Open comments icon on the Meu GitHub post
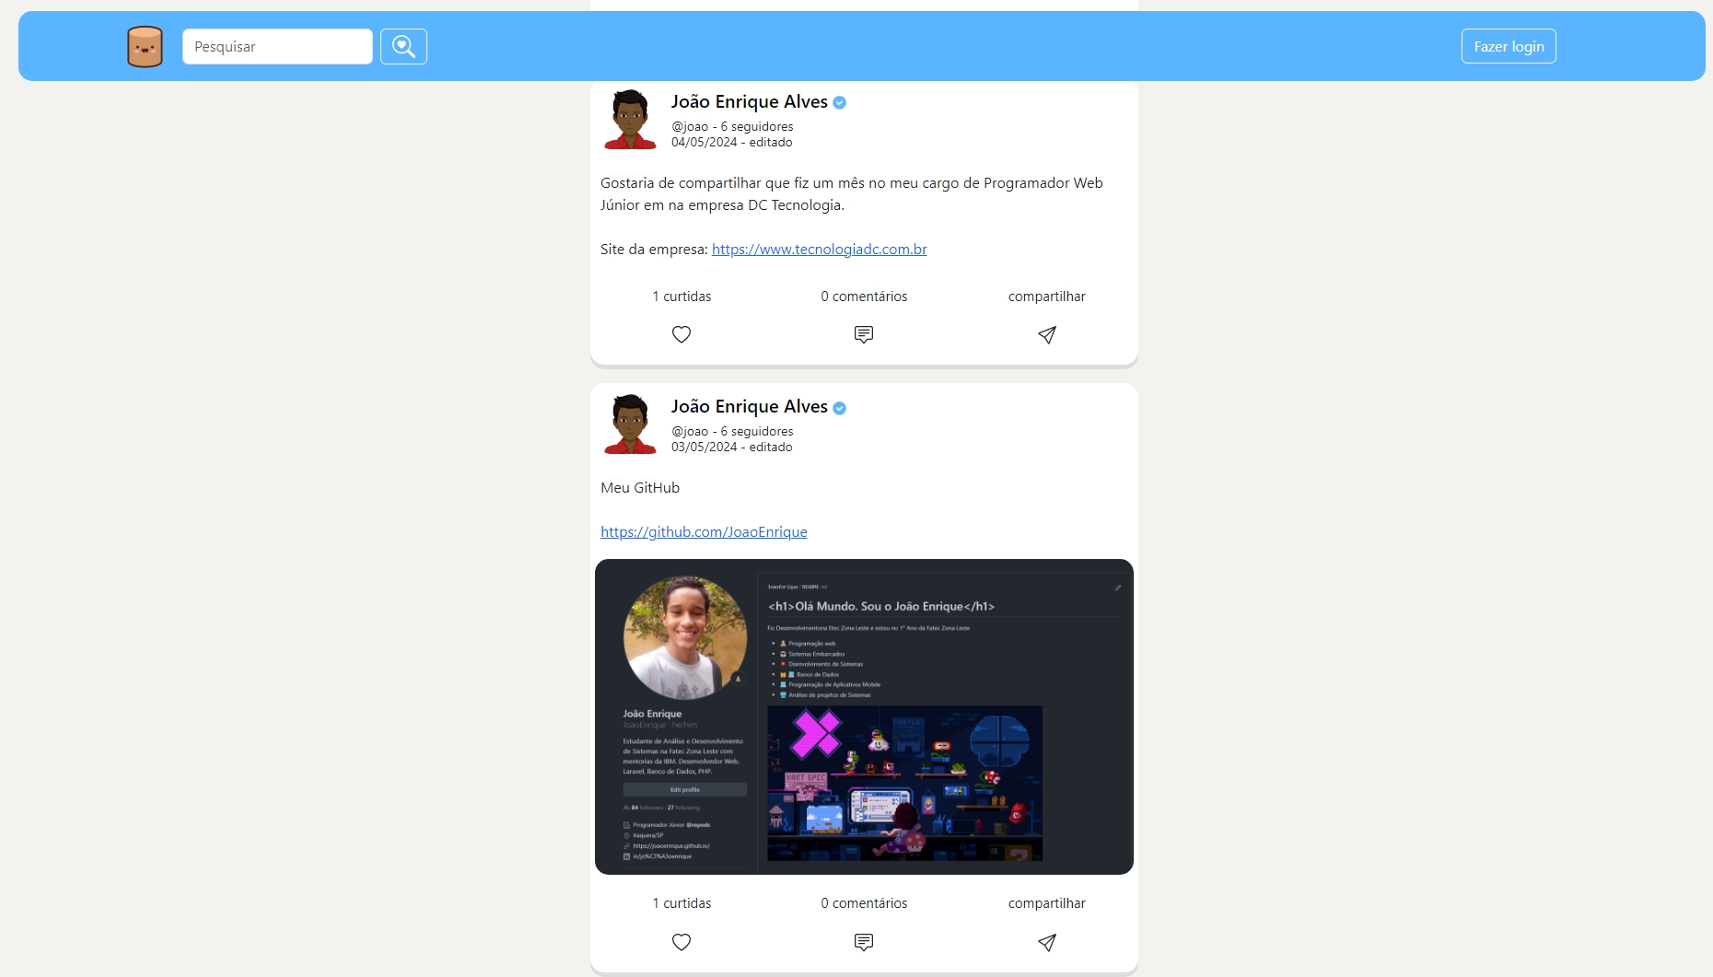1713x977 pixels. tap(864, 942)
